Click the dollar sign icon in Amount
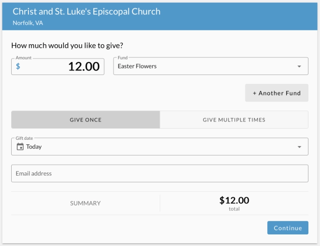 point(18,66)
